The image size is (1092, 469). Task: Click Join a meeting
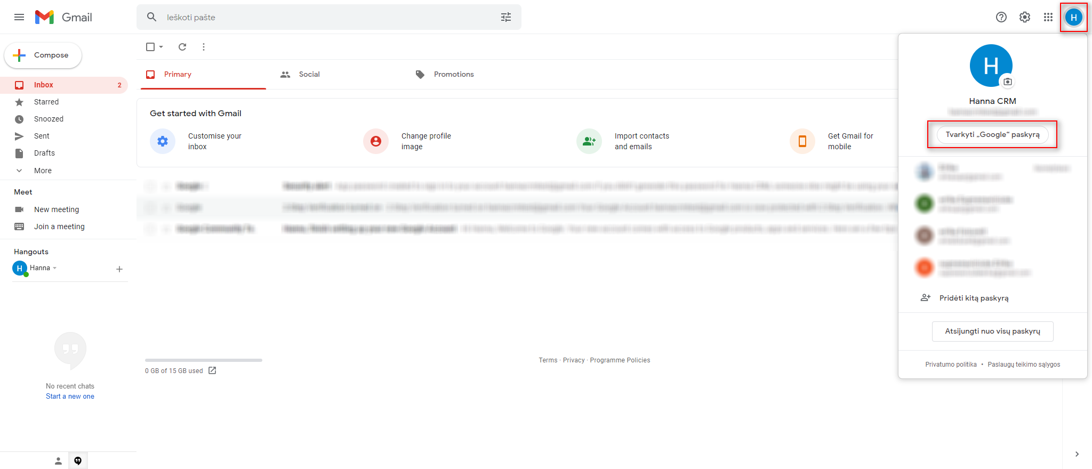pos(59,227)
